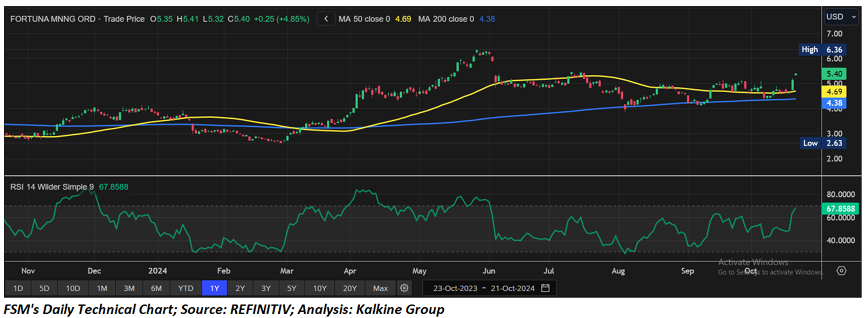This screenshot has height=318, width=865.
Task: Select the 6M range button
Action: [156, 288]
